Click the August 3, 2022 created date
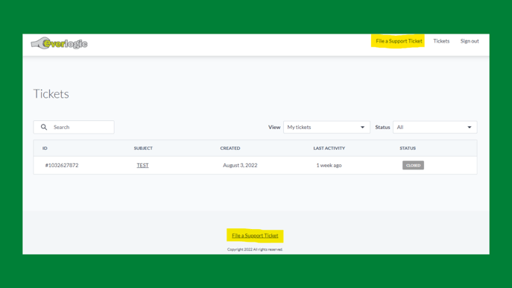Viewport: 512px width, 288px height. pyautogui.click(x=240, y=165)
